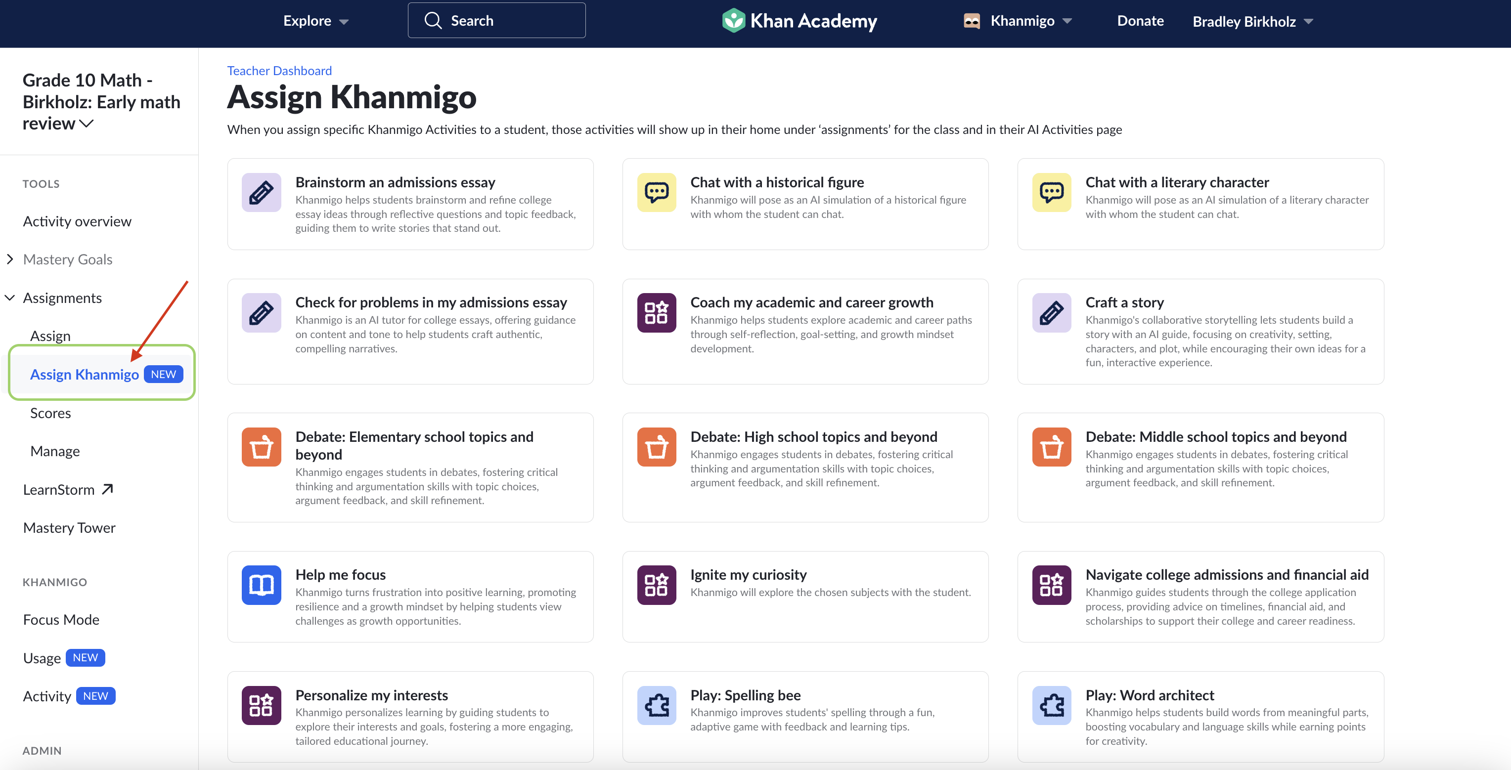Click the puzzle piece icon for Play: Word architect
Screen dimensions: 1511x770
pyautogui.click(x=1051, y=705)
